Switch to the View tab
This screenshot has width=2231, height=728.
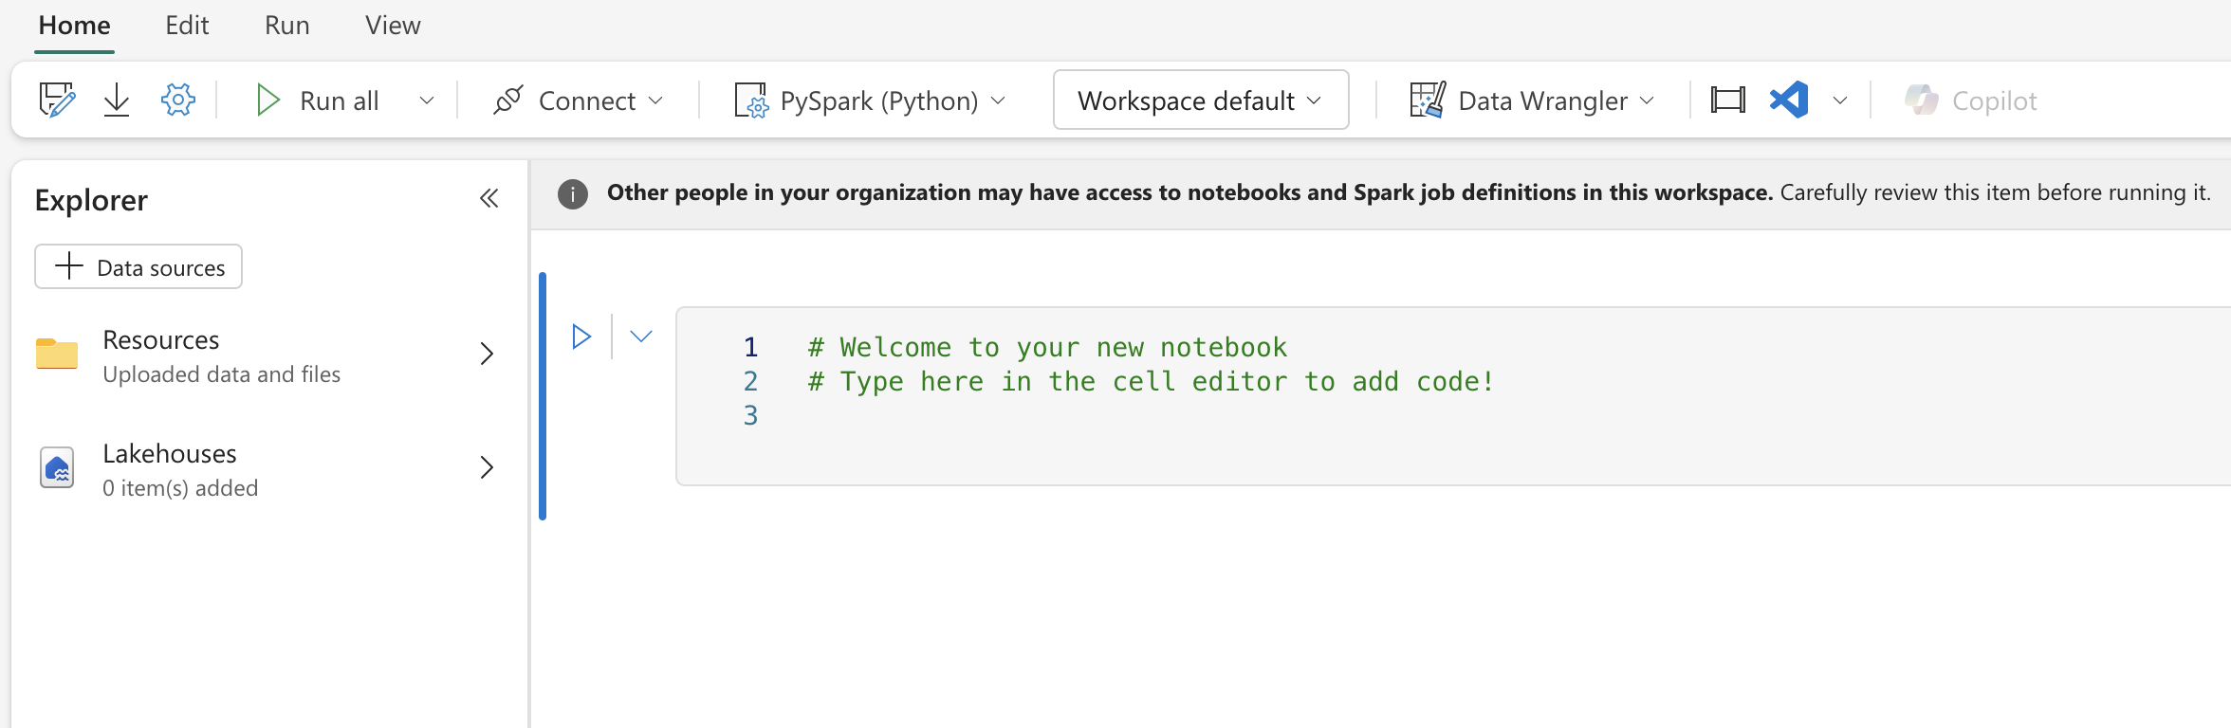pyautogui.click(x=393, y=26)
